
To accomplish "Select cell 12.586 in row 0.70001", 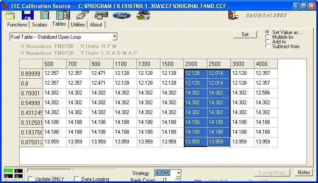I will click(265, 93).
